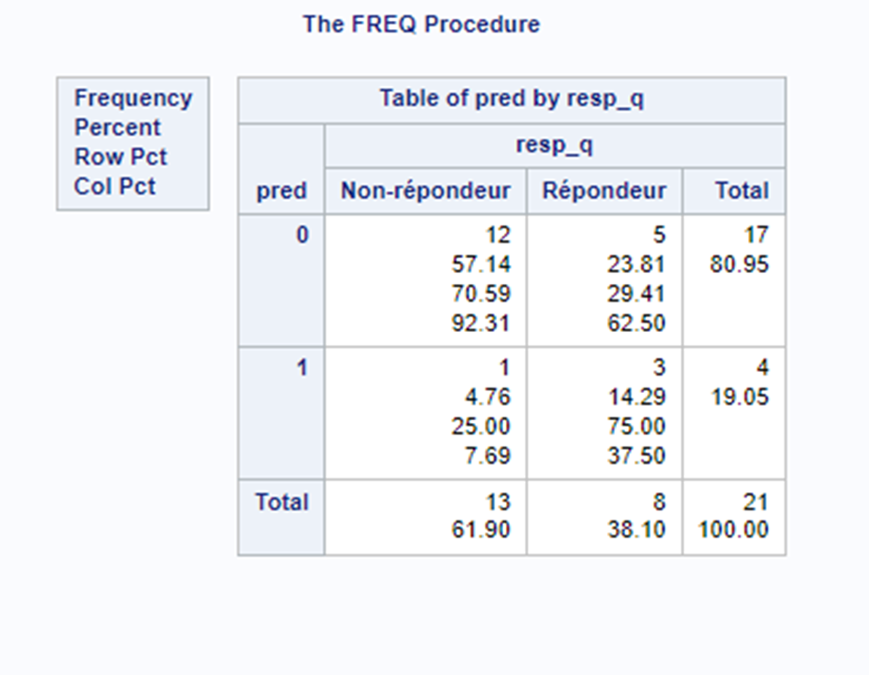The height and width of the screenshot is (675, 869).
Task: Select the 75.00 row percent value
Action: pos(636,426)
